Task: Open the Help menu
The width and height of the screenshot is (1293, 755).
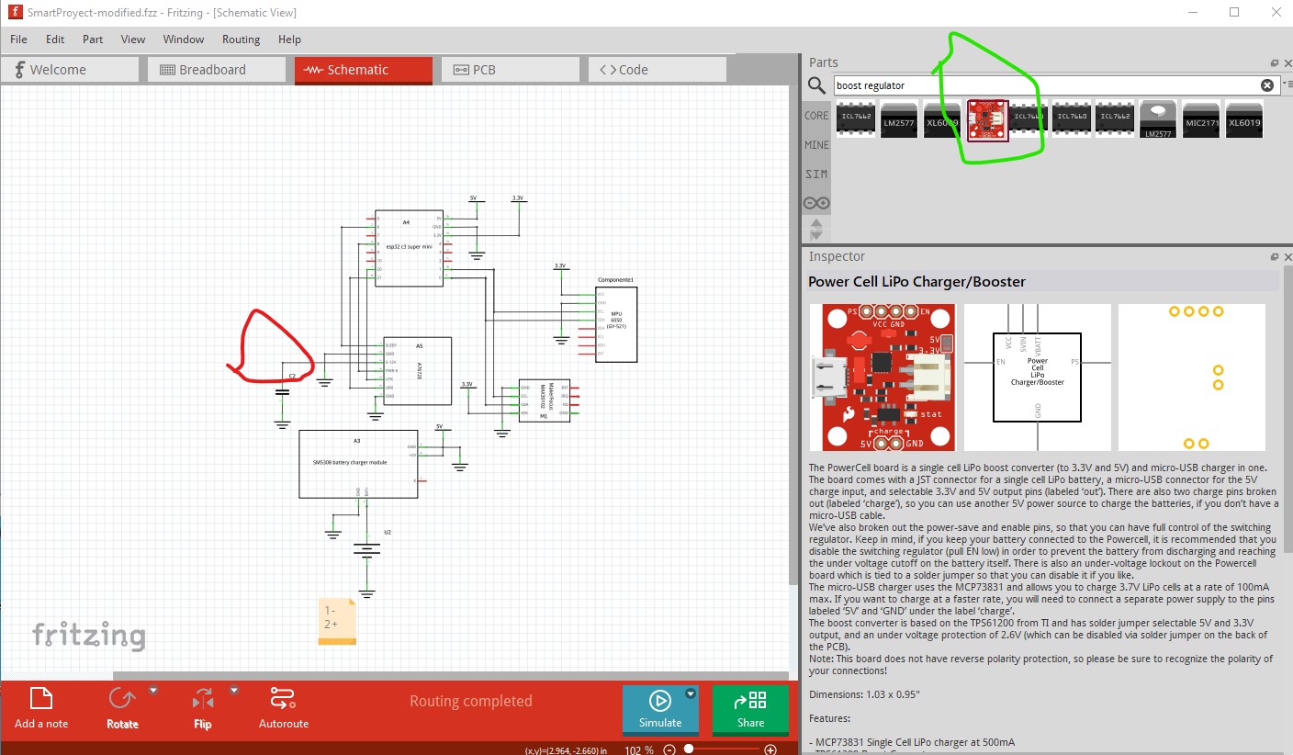Action: 289,39
